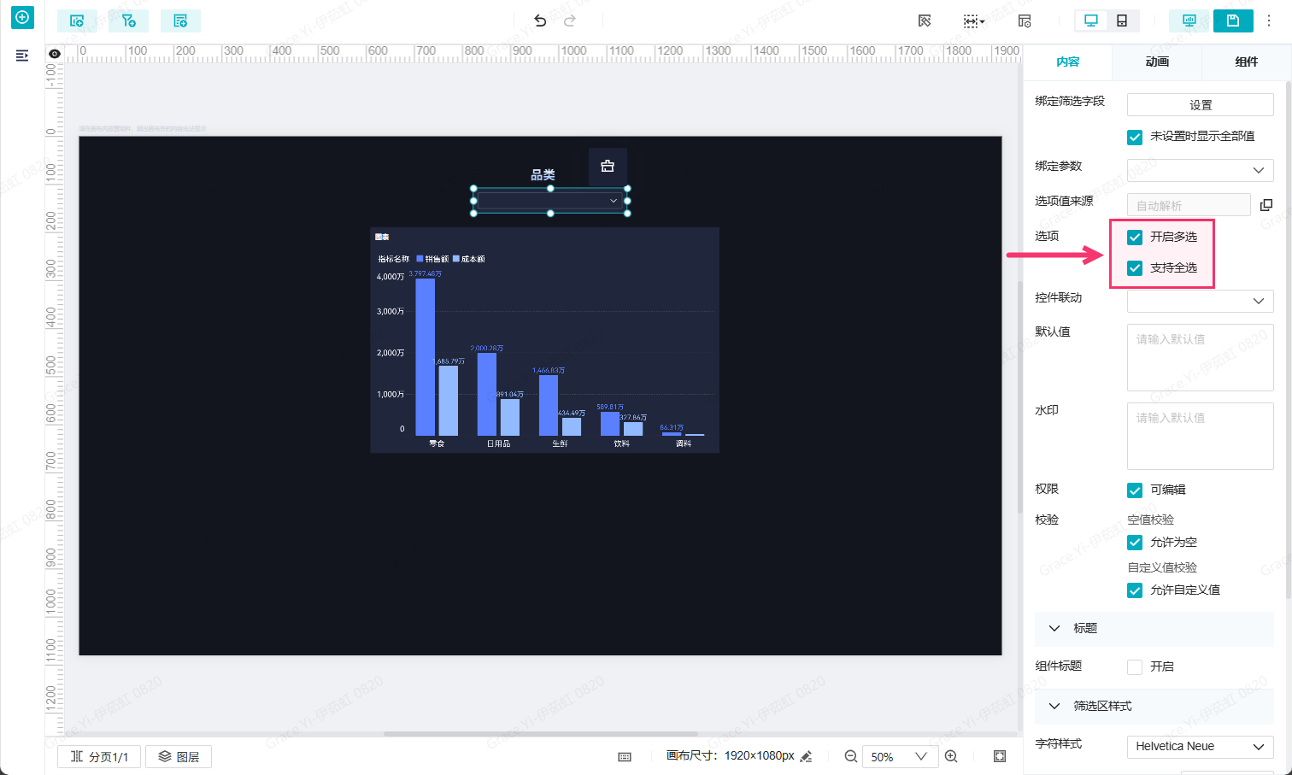1292x775 pixels.
Task: Toggle the 支持全选 checkbox
Action: pos(1135,268)
